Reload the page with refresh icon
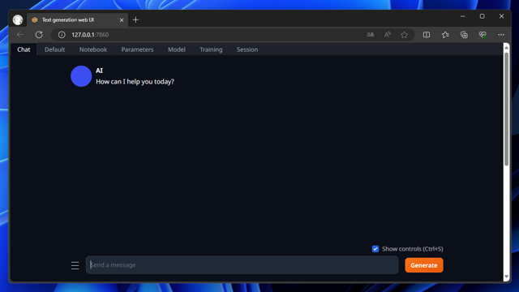 coord(39,34)
